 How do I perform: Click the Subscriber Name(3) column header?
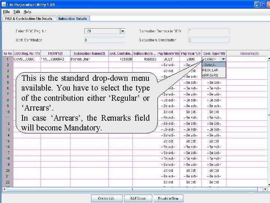click(x=89, y=53)
